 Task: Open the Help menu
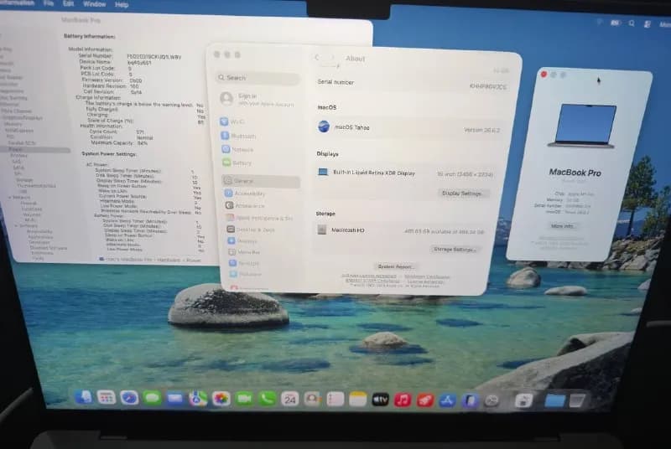tap(122, 4)
